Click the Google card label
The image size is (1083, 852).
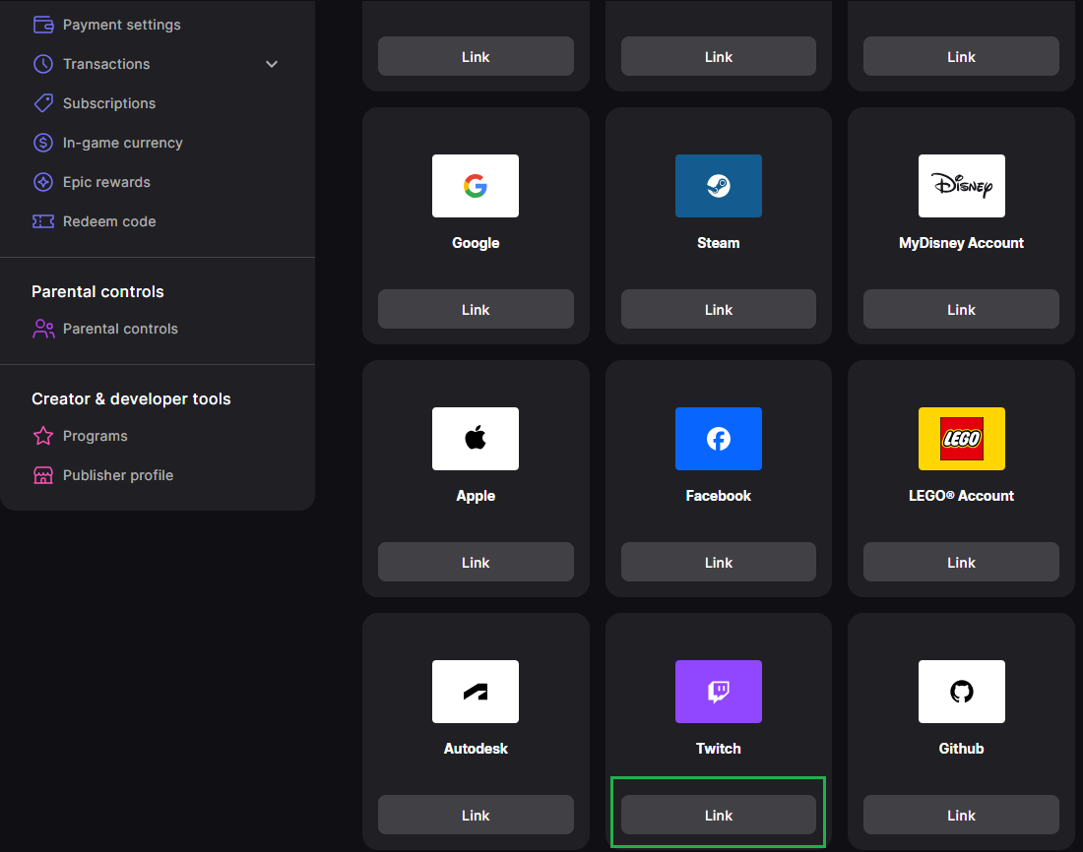pos(476,243)
